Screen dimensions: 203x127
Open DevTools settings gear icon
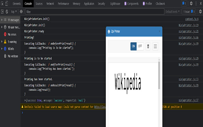point(191,3)
